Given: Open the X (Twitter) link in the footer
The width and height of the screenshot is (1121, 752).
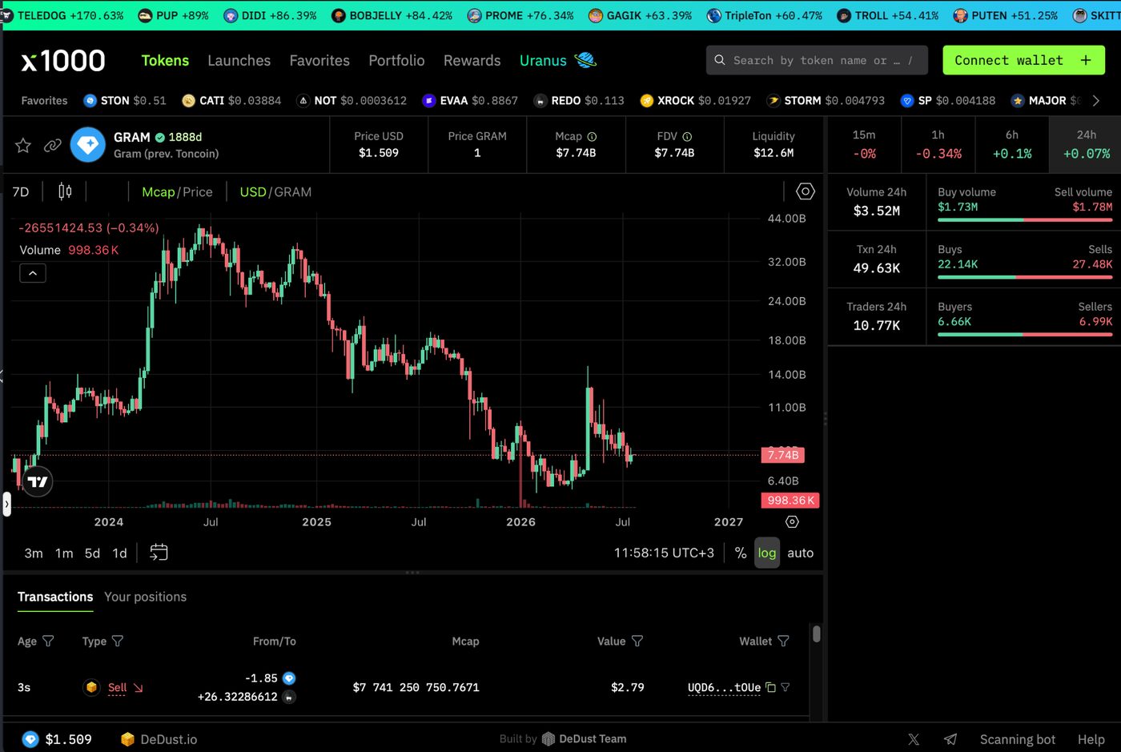Looking at the screenshot, I should 914,739.
